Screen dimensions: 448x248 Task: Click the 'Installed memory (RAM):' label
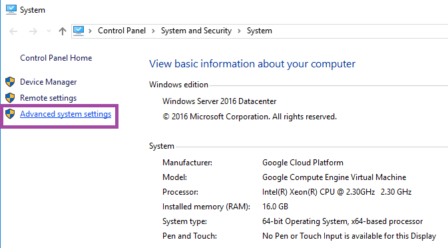206,207
